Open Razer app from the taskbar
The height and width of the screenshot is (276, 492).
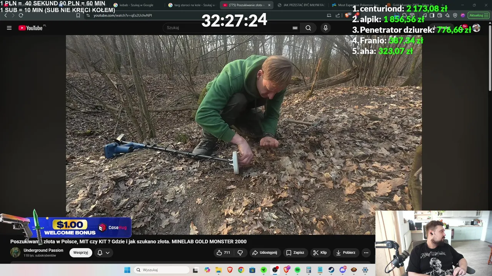(263, 270)
